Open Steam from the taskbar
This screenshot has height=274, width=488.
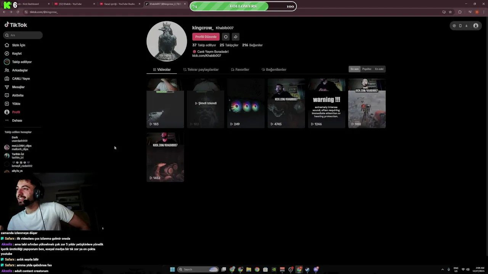(x=307, y=269)
